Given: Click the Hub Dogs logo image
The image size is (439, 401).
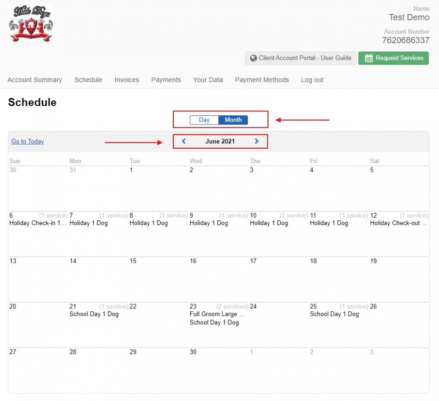Looking at the screenshot, I should click(x=31, y=24).
